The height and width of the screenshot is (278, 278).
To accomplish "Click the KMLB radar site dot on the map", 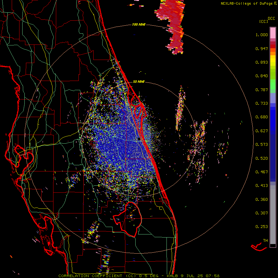I will pyautogui.click(x=139, y=140).
